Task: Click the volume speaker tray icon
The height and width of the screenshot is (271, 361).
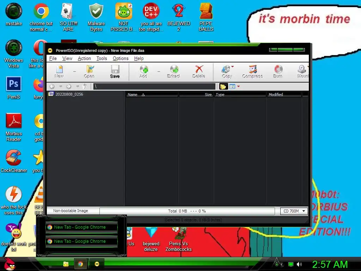Action: coord(299,264)
